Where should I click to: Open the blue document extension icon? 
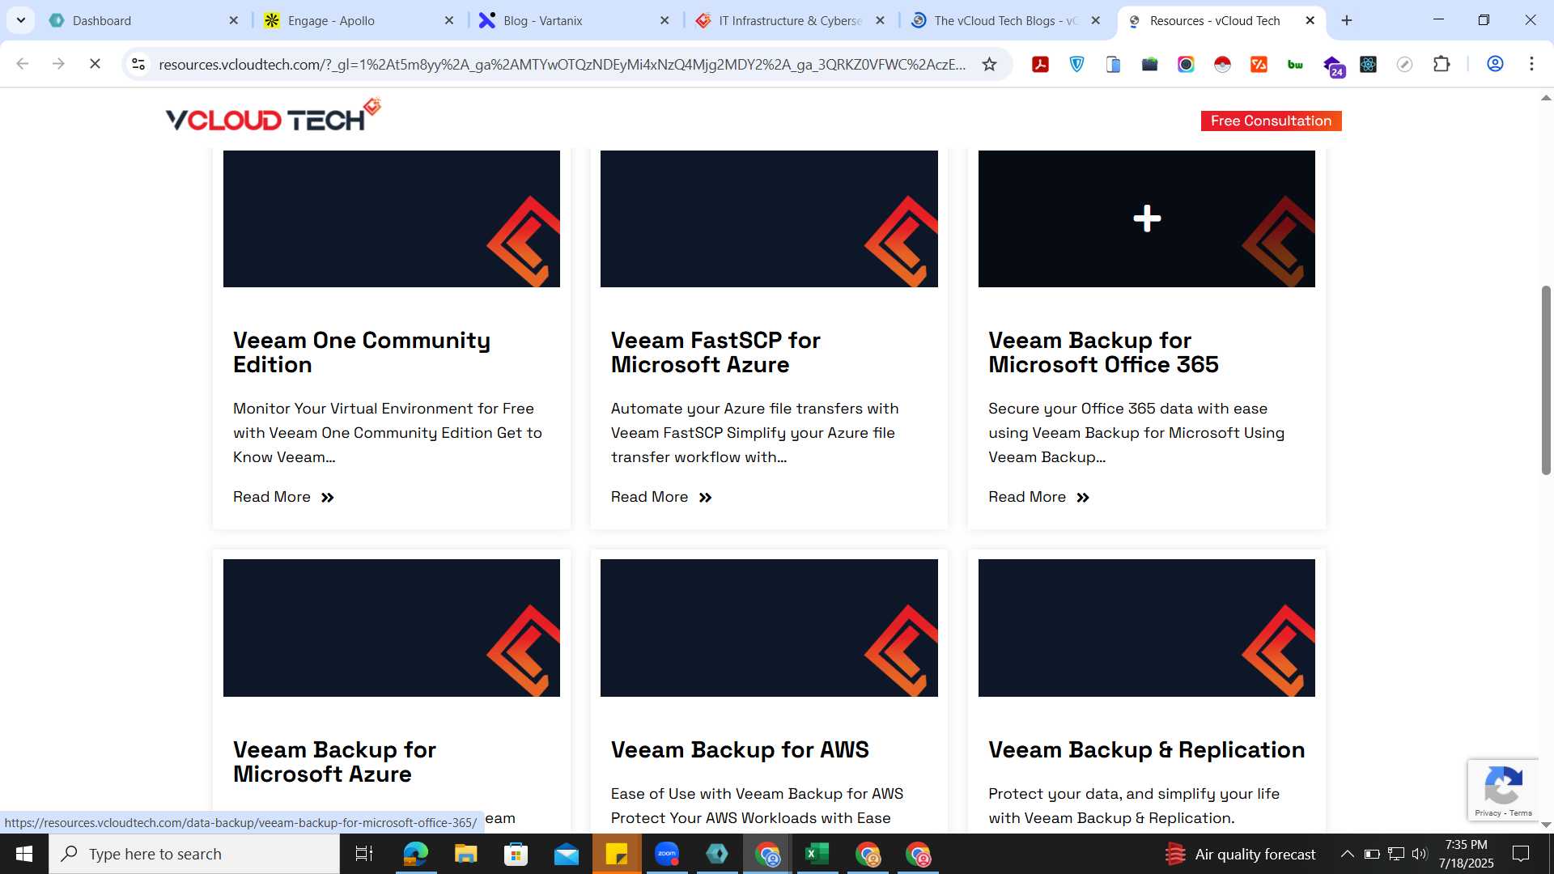tap(1113, 64)
